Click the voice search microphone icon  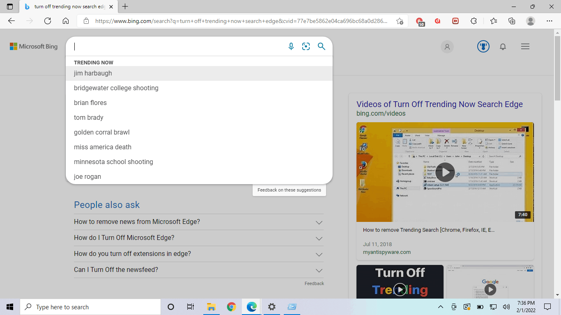pos(291,46)
